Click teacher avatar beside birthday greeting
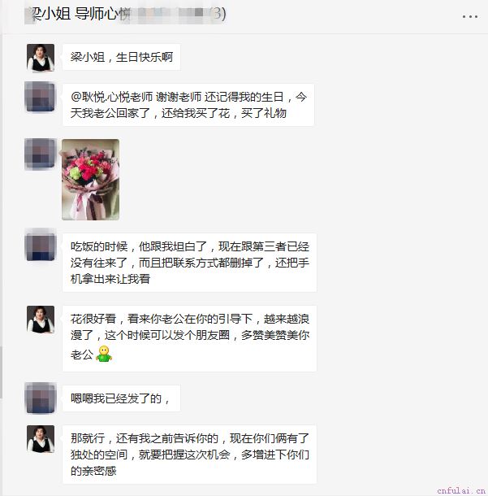Viewport: 488px width, 496px height. (x=41, y=58)
